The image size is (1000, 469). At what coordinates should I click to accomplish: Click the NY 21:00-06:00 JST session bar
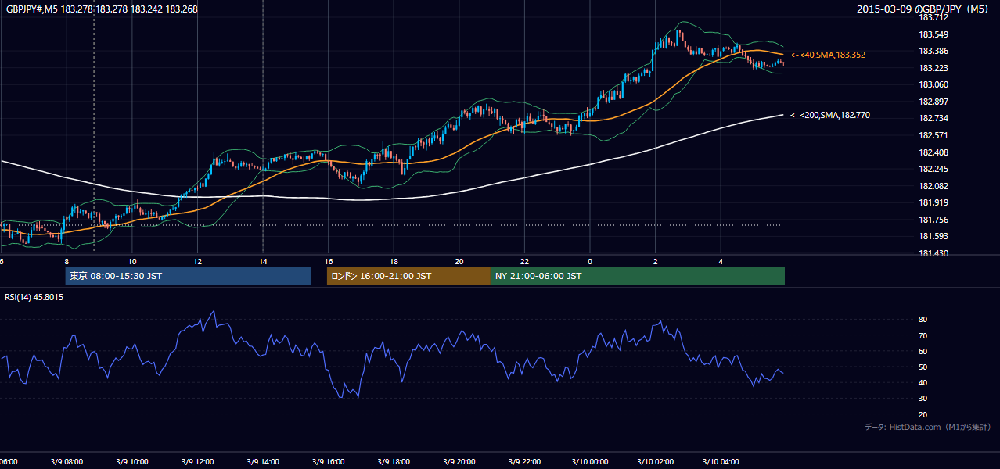coord(638,276)
